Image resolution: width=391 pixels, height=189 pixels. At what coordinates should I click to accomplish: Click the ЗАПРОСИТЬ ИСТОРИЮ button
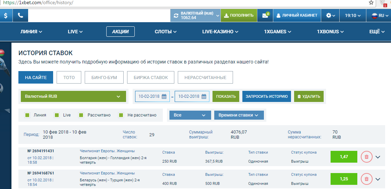tap(266, 96)
